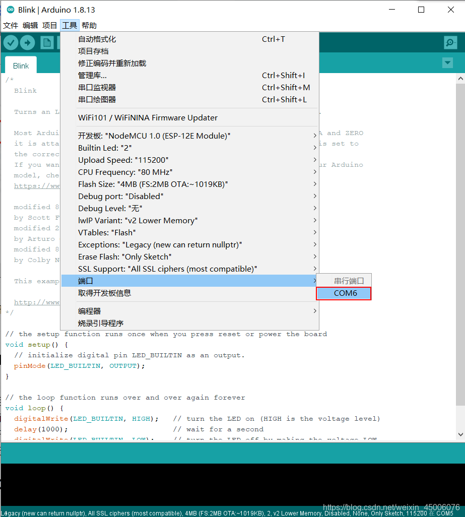Expand the Flash Size submenu
This screenshot has width=465, height=517.
189,184
